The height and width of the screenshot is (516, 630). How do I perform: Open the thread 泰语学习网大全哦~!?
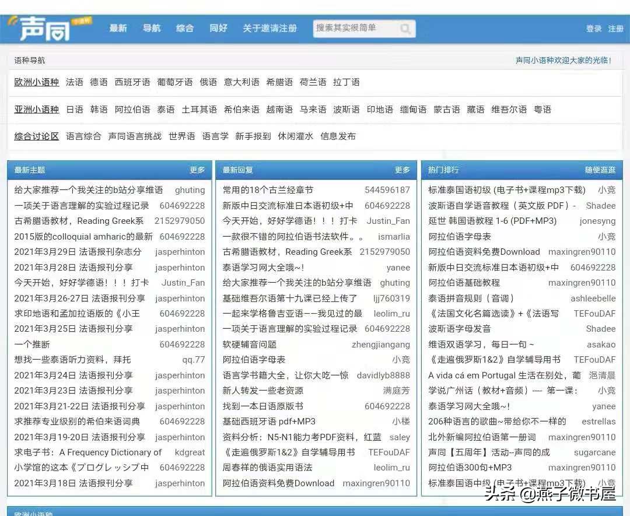tap(262, 268)
